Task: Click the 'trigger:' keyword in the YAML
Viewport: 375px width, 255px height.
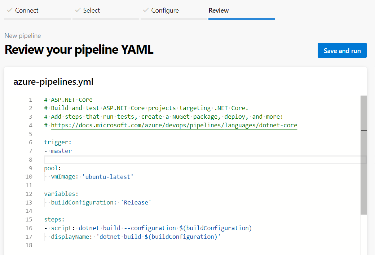Action: [58, 142]
